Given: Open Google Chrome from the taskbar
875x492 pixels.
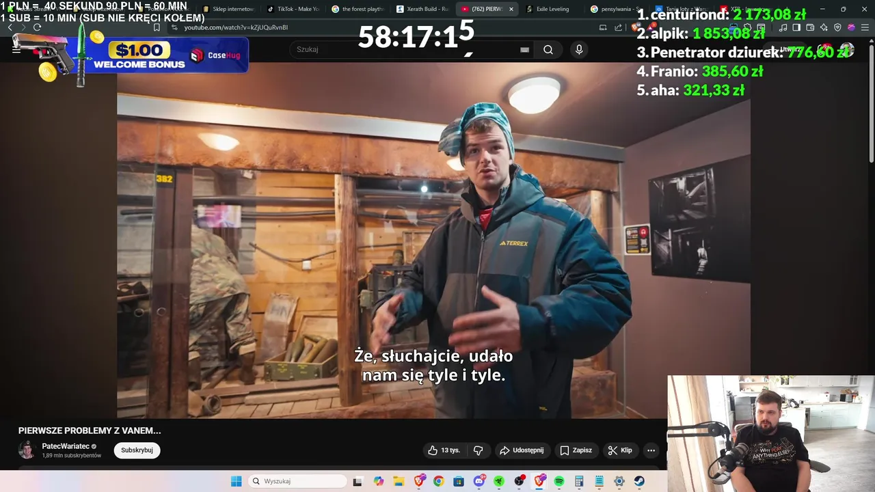Looking at the screenshot, I should click(438, 481).
